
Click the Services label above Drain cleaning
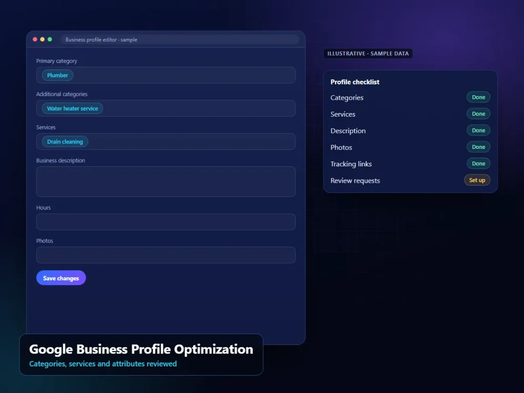tap(46, 127)
